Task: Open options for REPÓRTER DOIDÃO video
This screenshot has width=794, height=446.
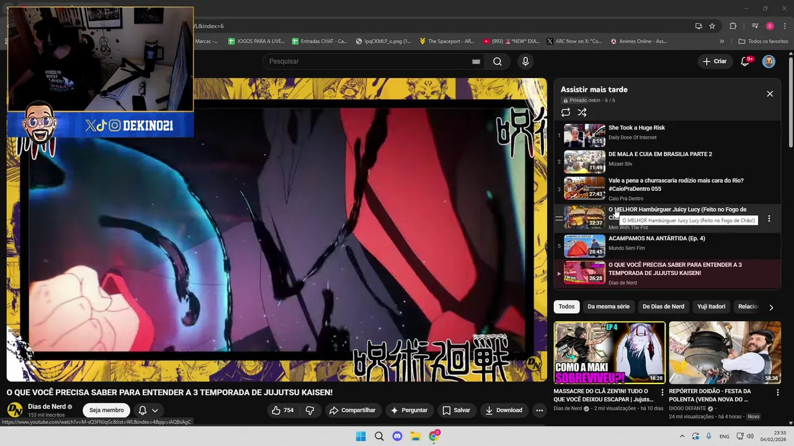Action: point(778,392)
